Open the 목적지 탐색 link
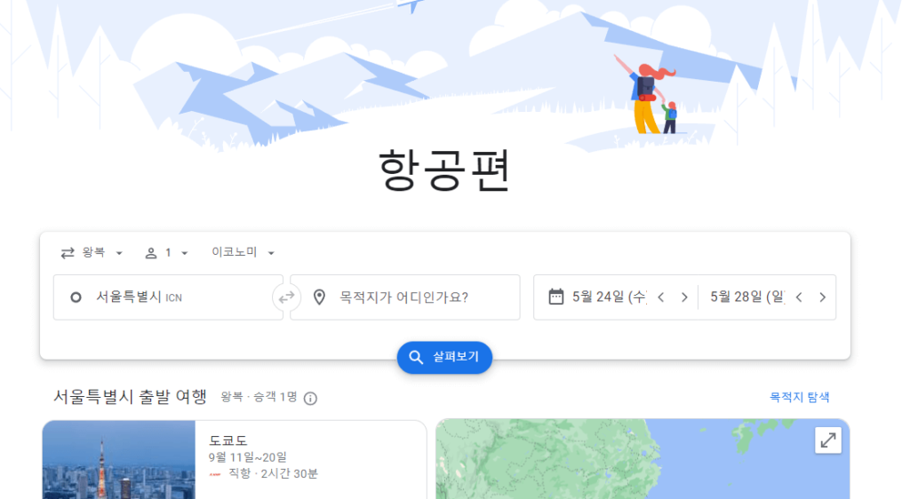 (x=799, y=398)
